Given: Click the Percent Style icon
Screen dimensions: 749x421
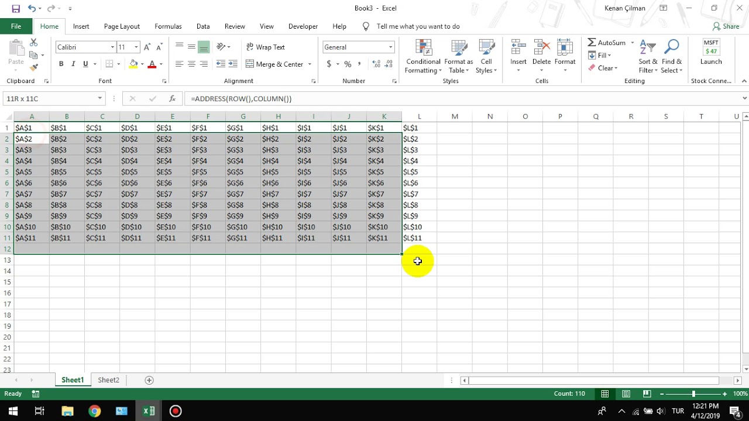Looking at the screenshot, I should (x=348, y=64).
